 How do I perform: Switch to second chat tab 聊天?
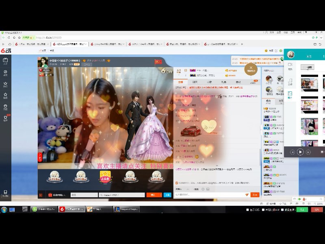click(x=195, y=82)
